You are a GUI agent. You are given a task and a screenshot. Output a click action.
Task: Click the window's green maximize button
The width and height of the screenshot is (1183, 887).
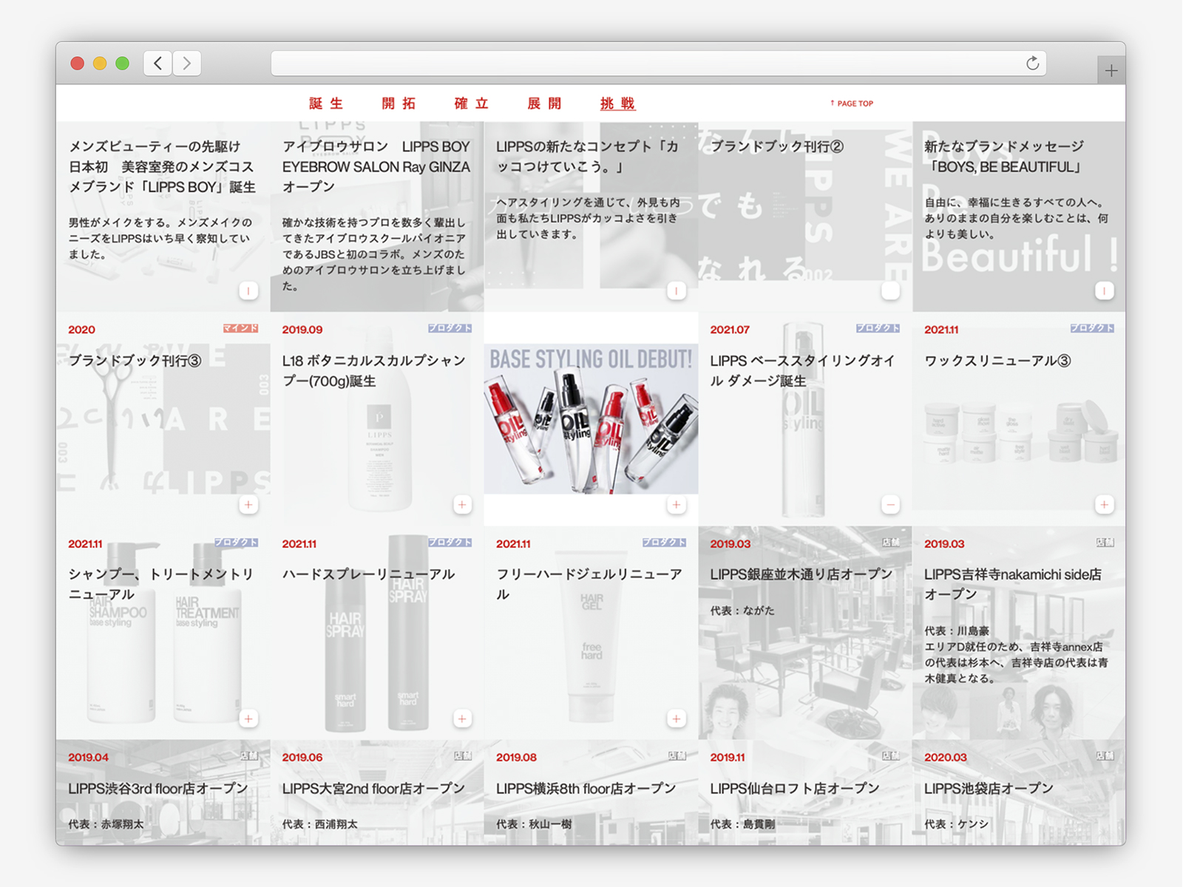click(x=123, y=64)
